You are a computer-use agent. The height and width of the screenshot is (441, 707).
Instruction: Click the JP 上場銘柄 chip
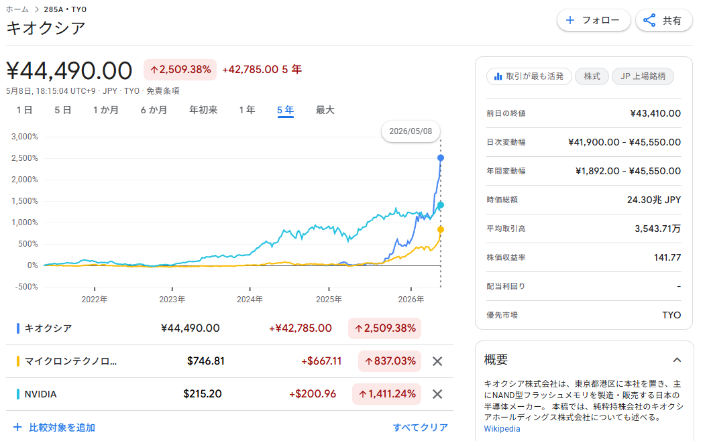(643, 76)
